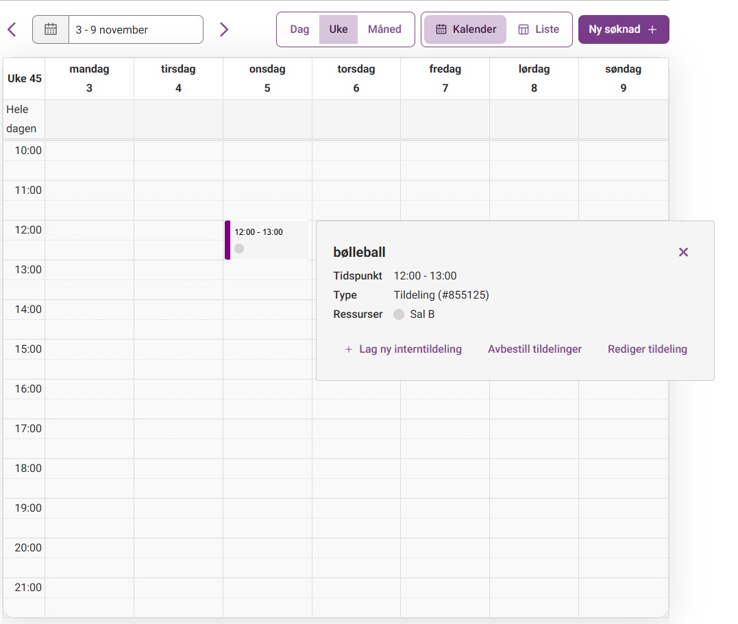This screenshot has height=624, width=738.
Task: Click Avbestill tildelinger link
Action: click(x=534, y=349)
